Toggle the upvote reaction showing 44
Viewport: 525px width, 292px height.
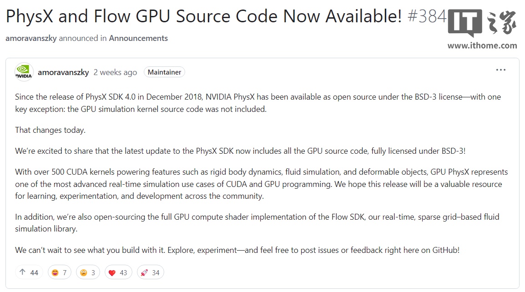pyautogui.click(x=29, y=272)
